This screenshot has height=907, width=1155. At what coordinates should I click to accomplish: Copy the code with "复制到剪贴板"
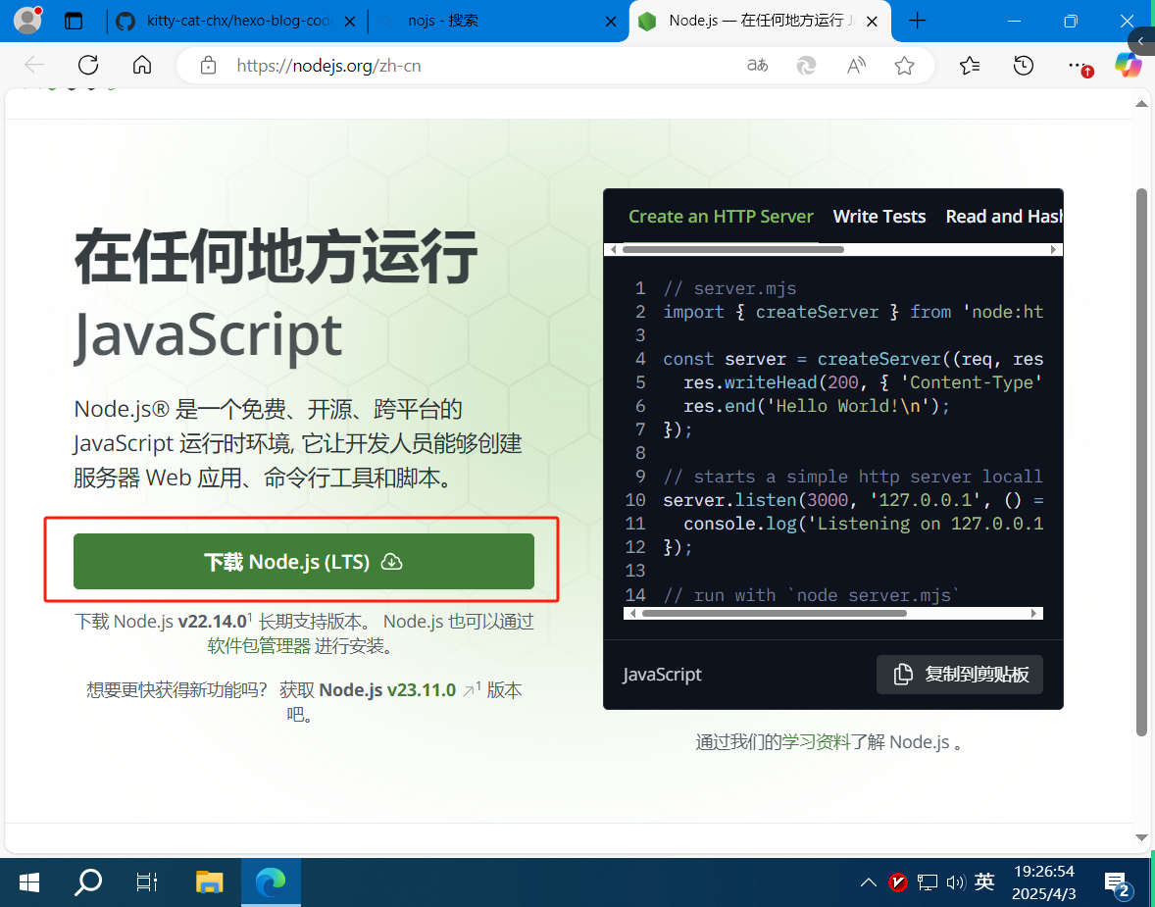pyautogui.click(x=960, y=675)
